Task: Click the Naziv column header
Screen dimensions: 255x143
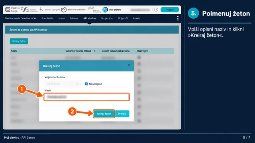Action: pos(14,51)
